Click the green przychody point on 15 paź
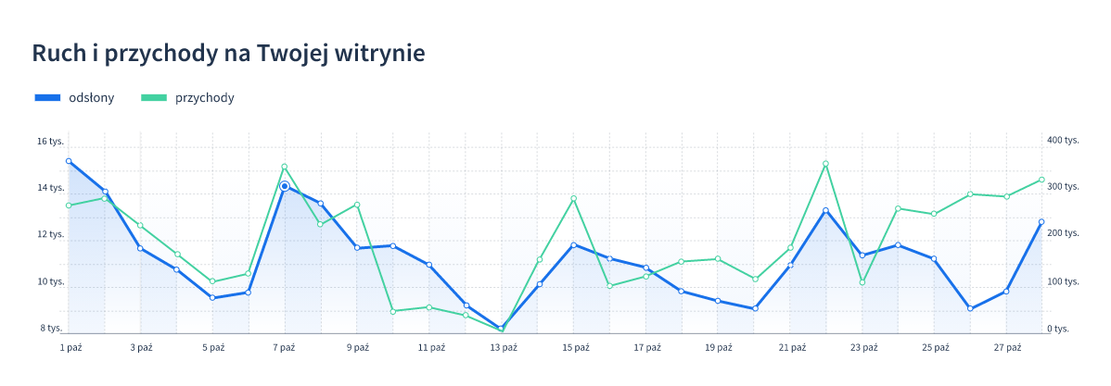 [x=574, y=198]
